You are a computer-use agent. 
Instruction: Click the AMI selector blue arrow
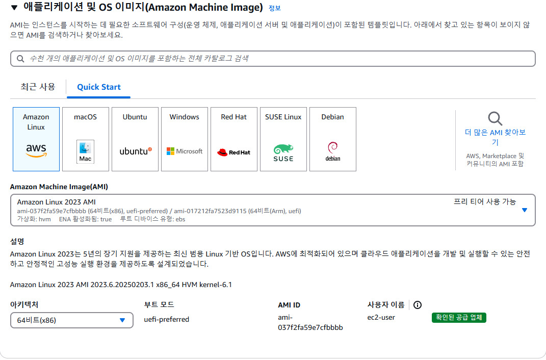[x=525, y=210]
